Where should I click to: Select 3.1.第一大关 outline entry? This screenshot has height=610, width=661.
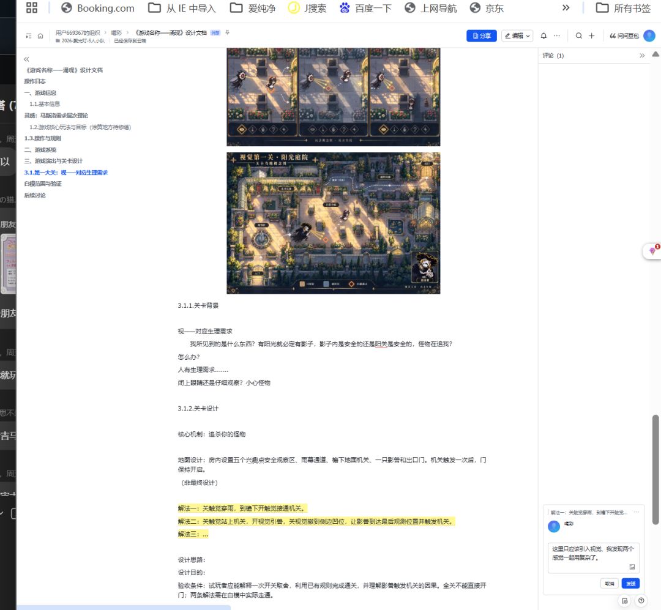tap(65, 173)
